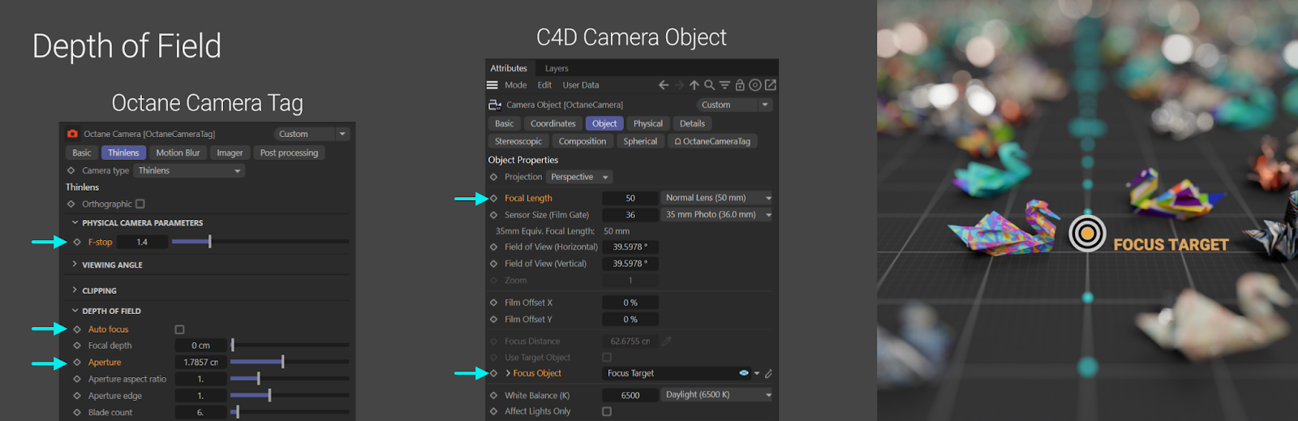Toggle the lock element padlock icon
The width and height of the screenshot is (1298, 421).
[740, 85]
